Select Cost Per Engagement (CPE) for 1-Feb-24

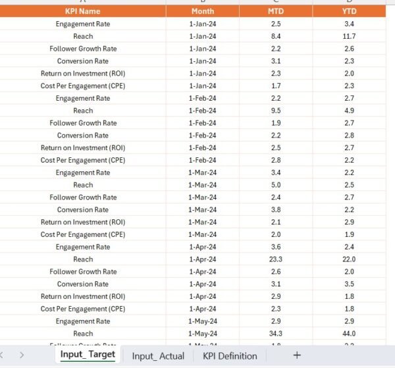point(83,160)
